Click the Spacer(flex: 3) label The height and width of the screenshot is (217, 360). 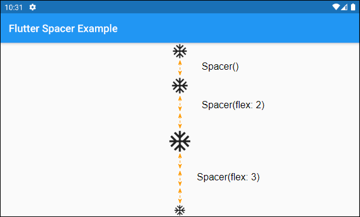pyautogui.click(x=228, y=177)
